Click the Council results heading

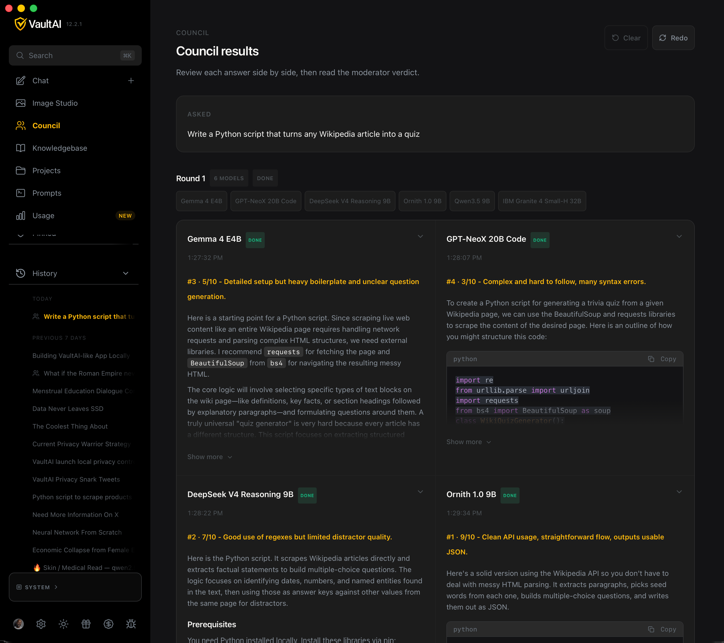tap(217, 51)
